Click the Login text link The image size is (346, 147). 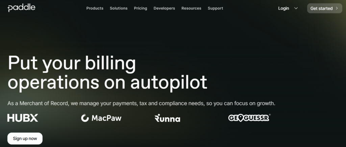(x=283, y=8)
